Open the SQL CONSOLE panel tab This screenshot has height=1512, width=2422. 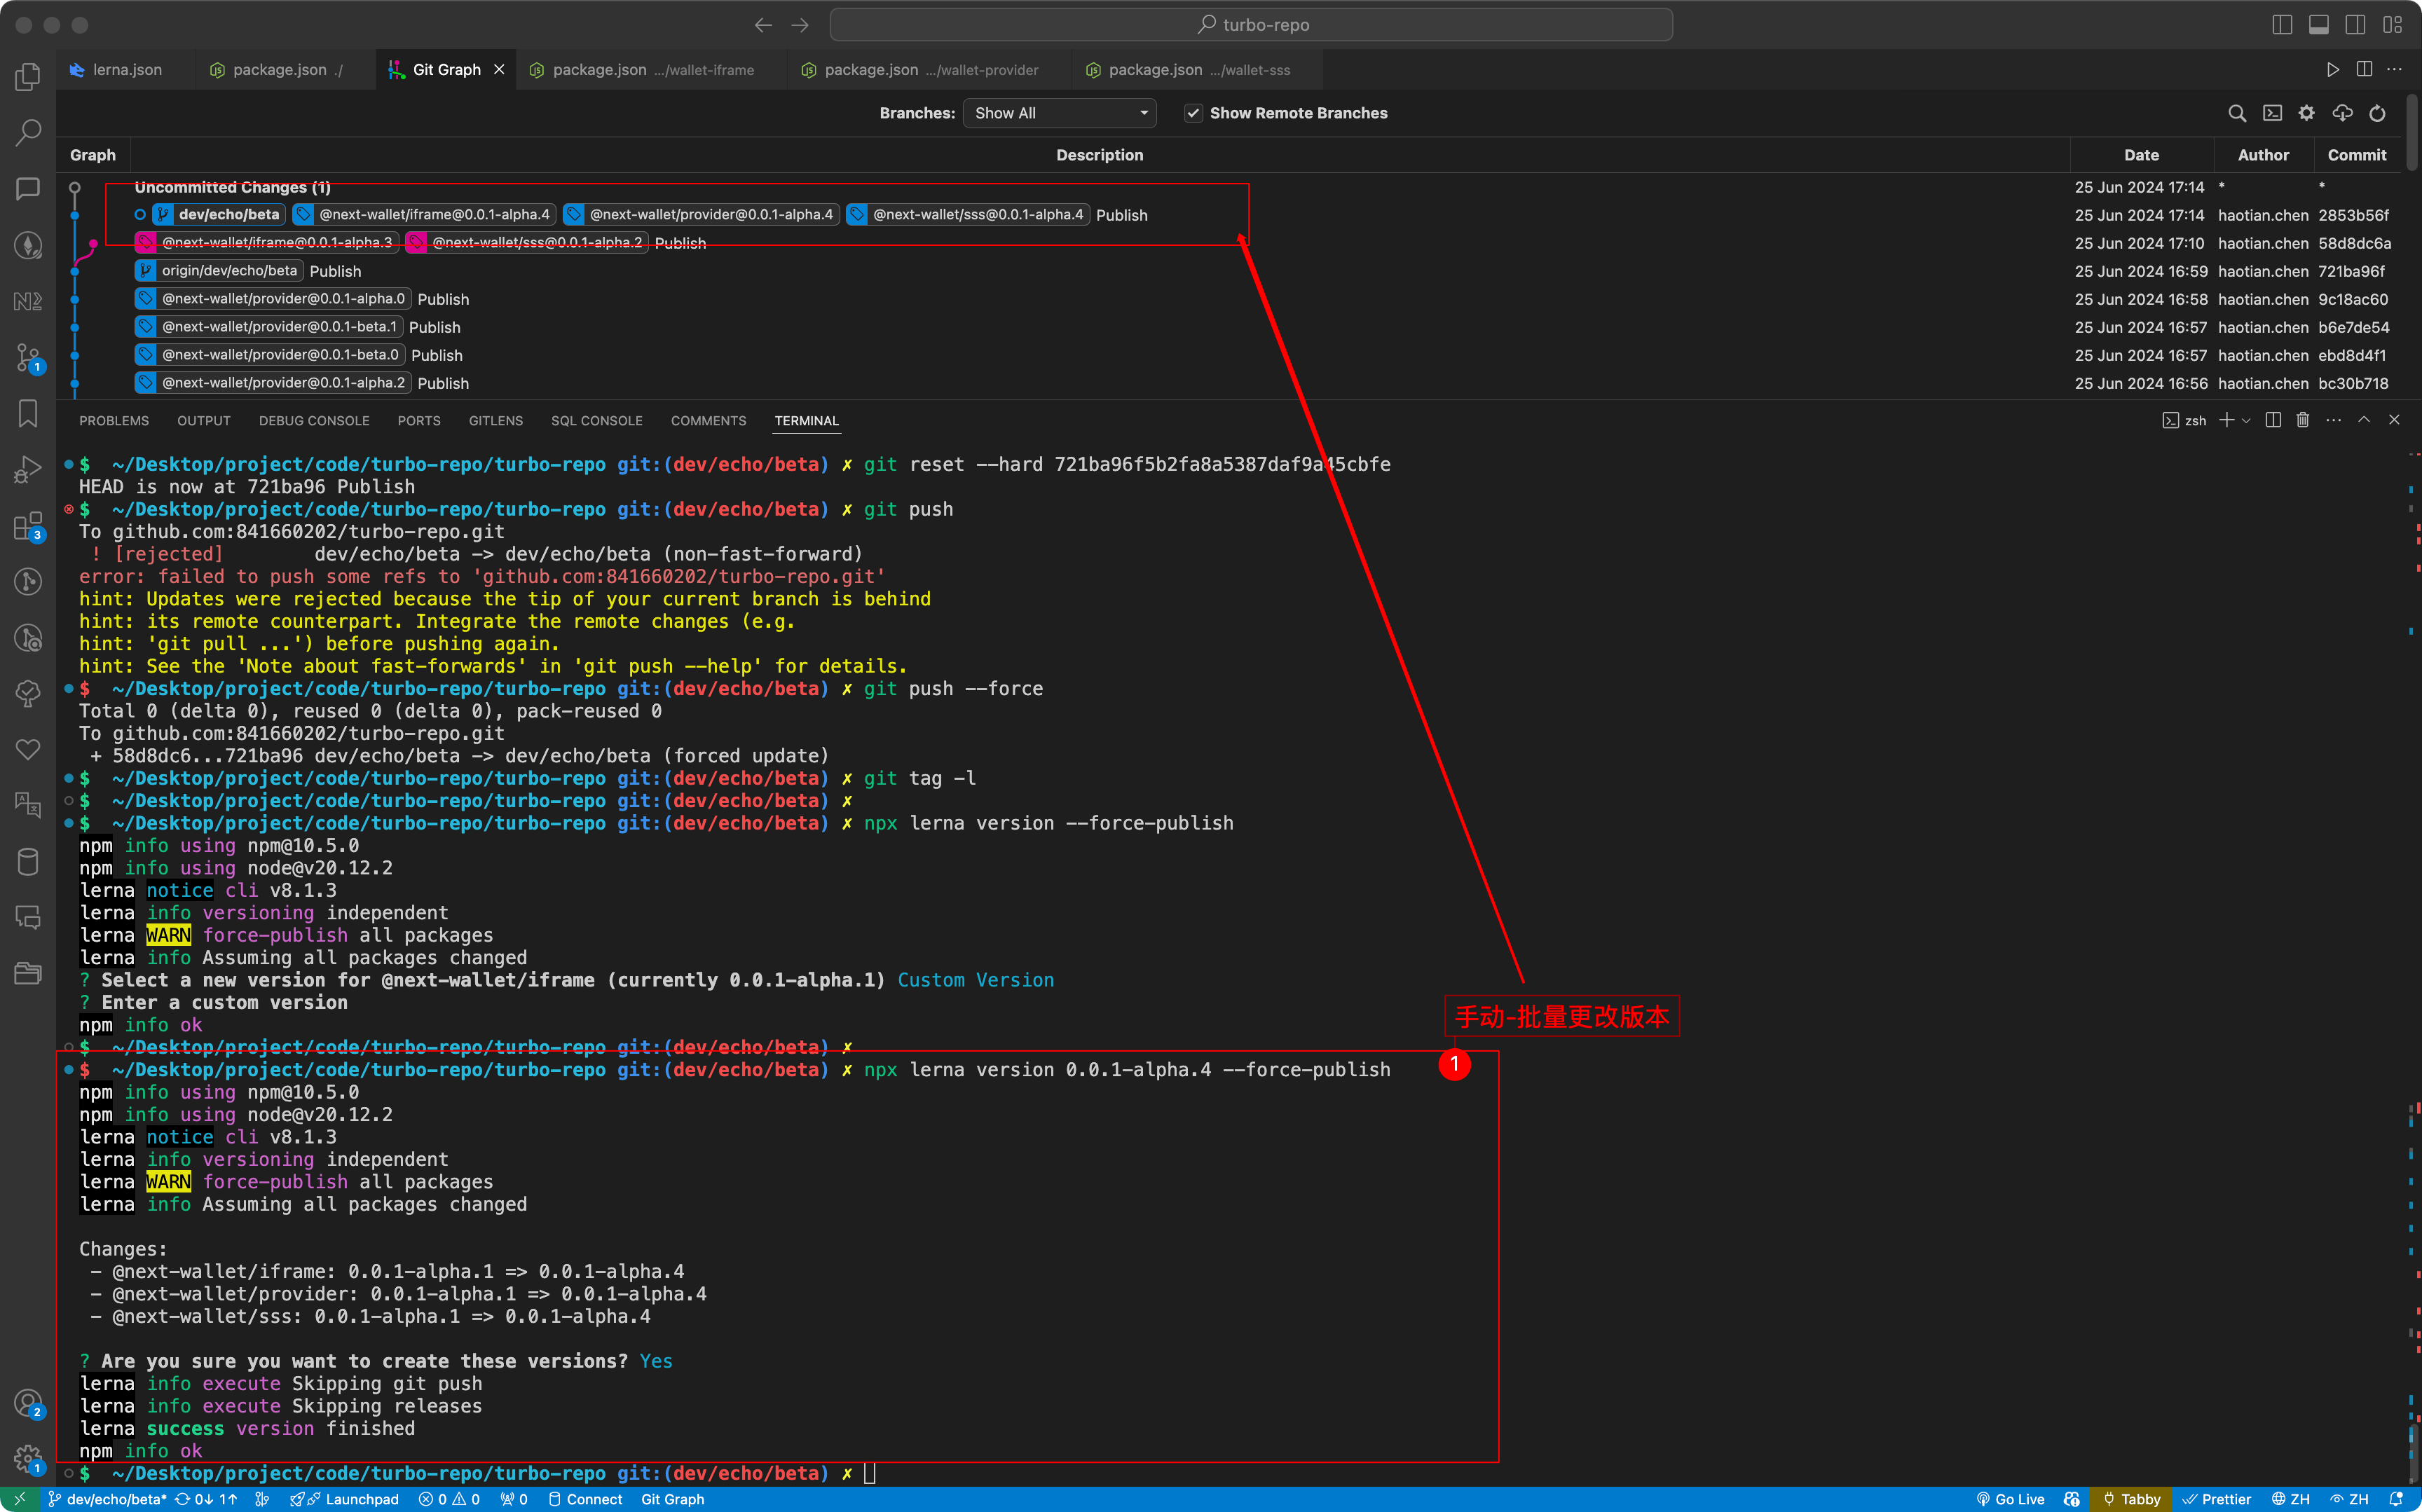pyautogui.click(x=597, y=421)
